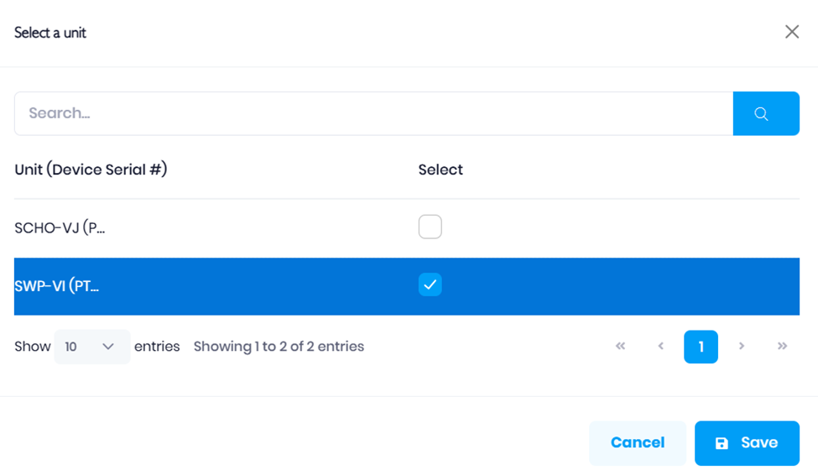The image size is (818, 475).
Task: Select the SCHO-VJ unit row
Action: point(407,228)
